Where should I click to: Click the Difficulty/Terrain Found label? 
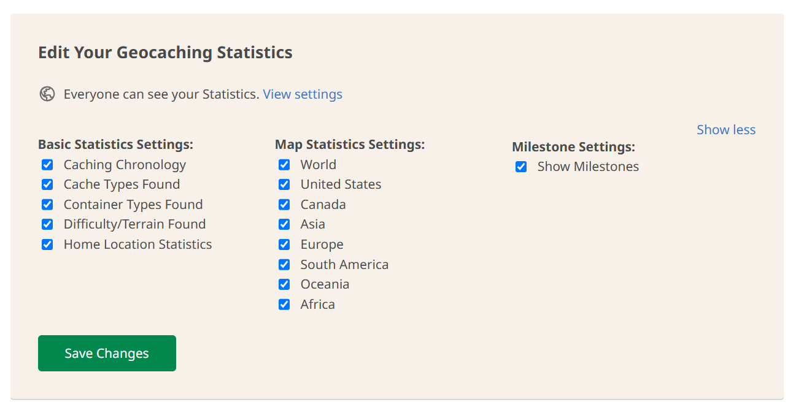click(134, 224)
